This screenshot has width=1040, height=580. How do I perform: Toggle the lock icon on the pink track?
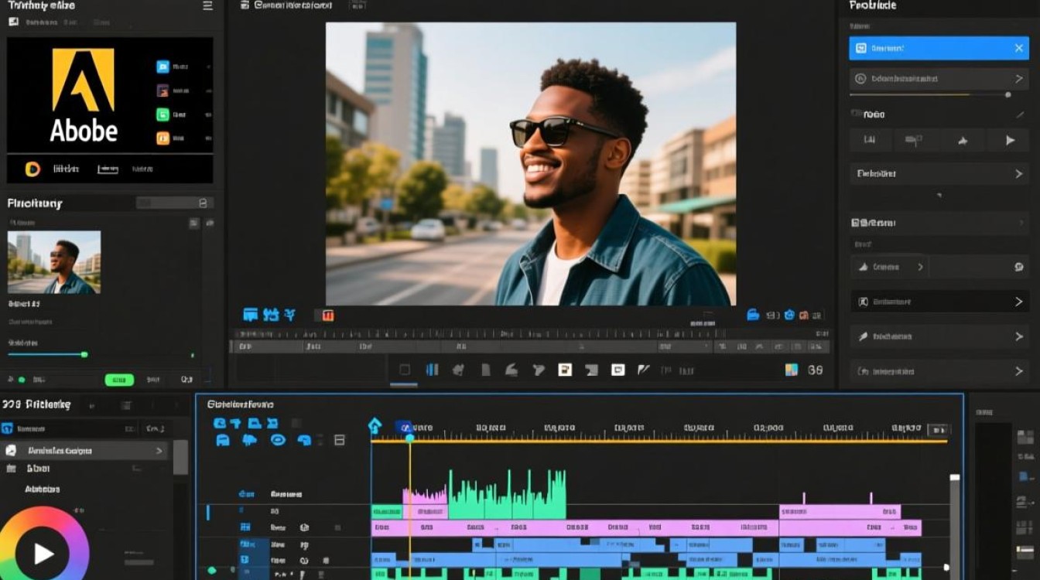click(x=304, y=527)
